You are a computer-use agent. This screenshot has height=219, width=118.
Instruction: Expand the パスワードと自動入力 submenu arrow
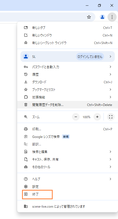[x=110, y=67]
